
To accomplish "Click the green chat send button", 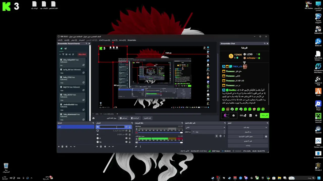I will click(x=264, y=115).
